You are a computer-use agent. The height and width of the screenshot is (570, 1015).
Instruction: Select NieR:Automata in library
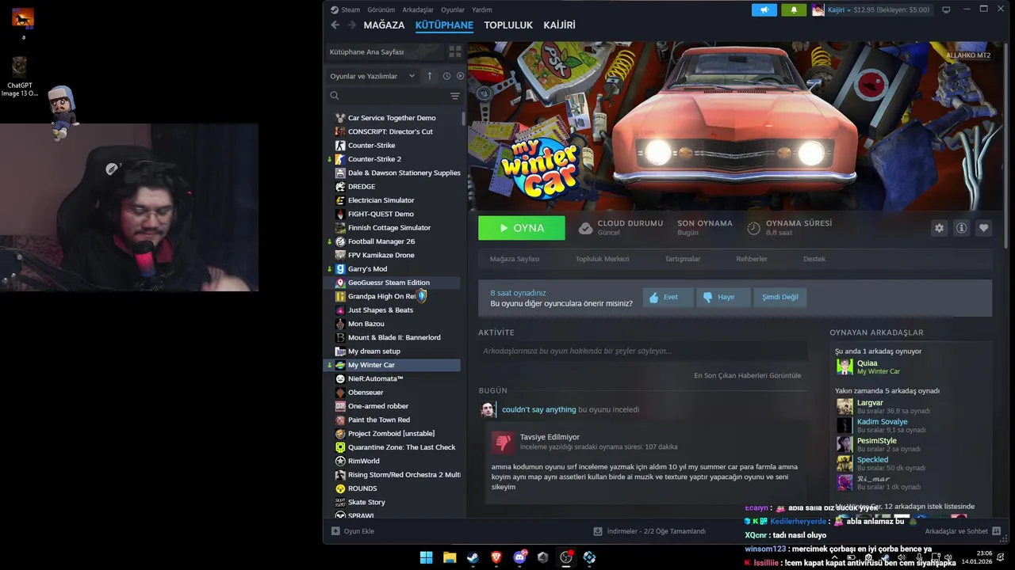(394, 378)
